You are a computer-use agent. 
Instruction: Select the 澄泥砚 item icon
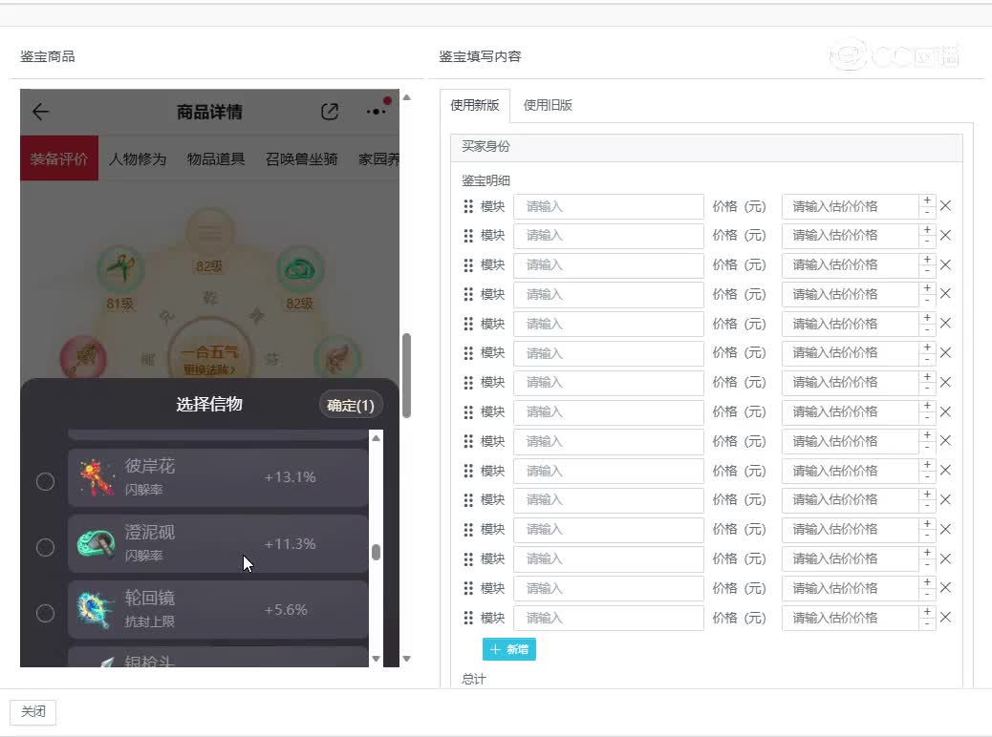[x=96, y=543]
